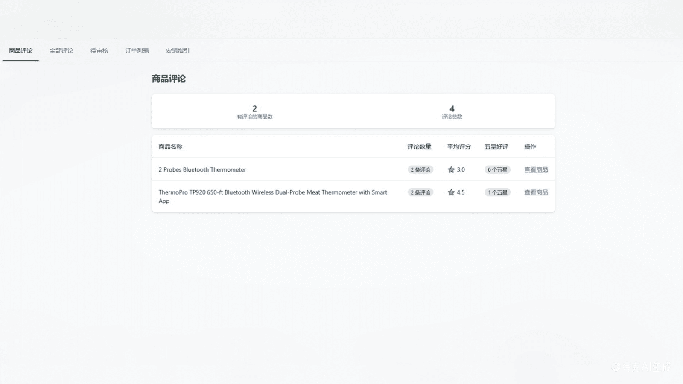Click the 3.0 average rating value
The height and width of the screenshot is (384, 683).
[461, 170]
